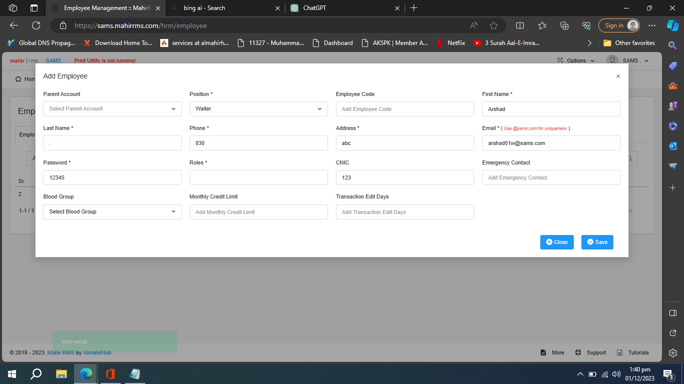This screenshot has width=684, height=384.
Task: Focus the Last Name input field
Action: tap(112, 143)
